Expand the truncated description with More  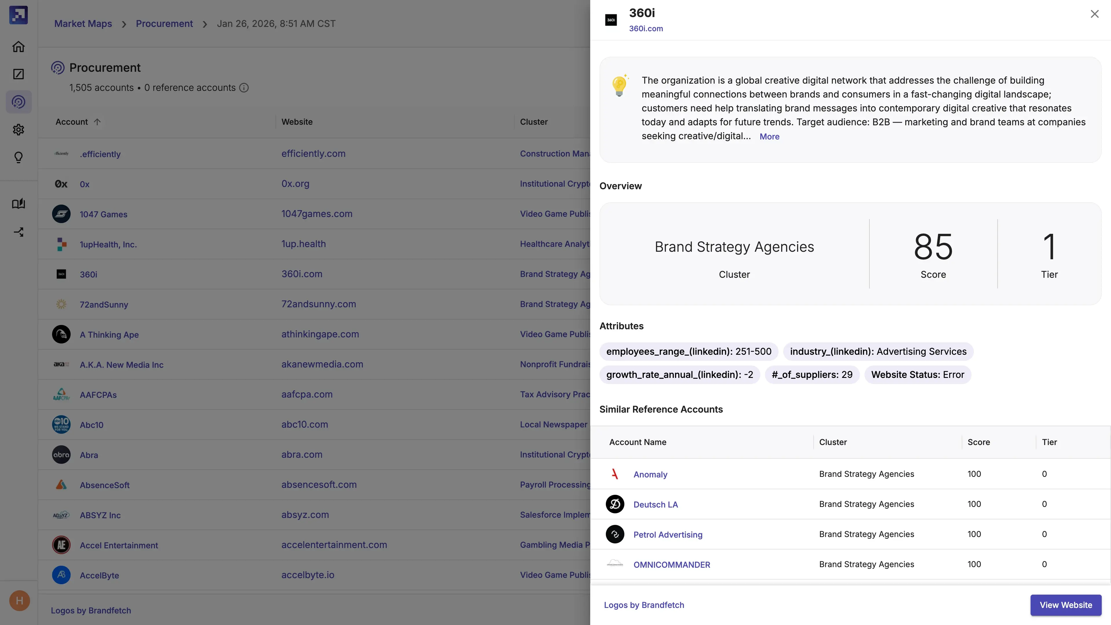point(769,136)
